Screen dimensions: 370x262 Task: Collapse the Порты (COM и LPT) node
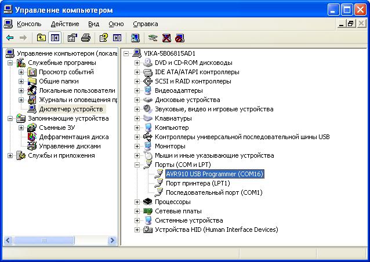(137, 165)
